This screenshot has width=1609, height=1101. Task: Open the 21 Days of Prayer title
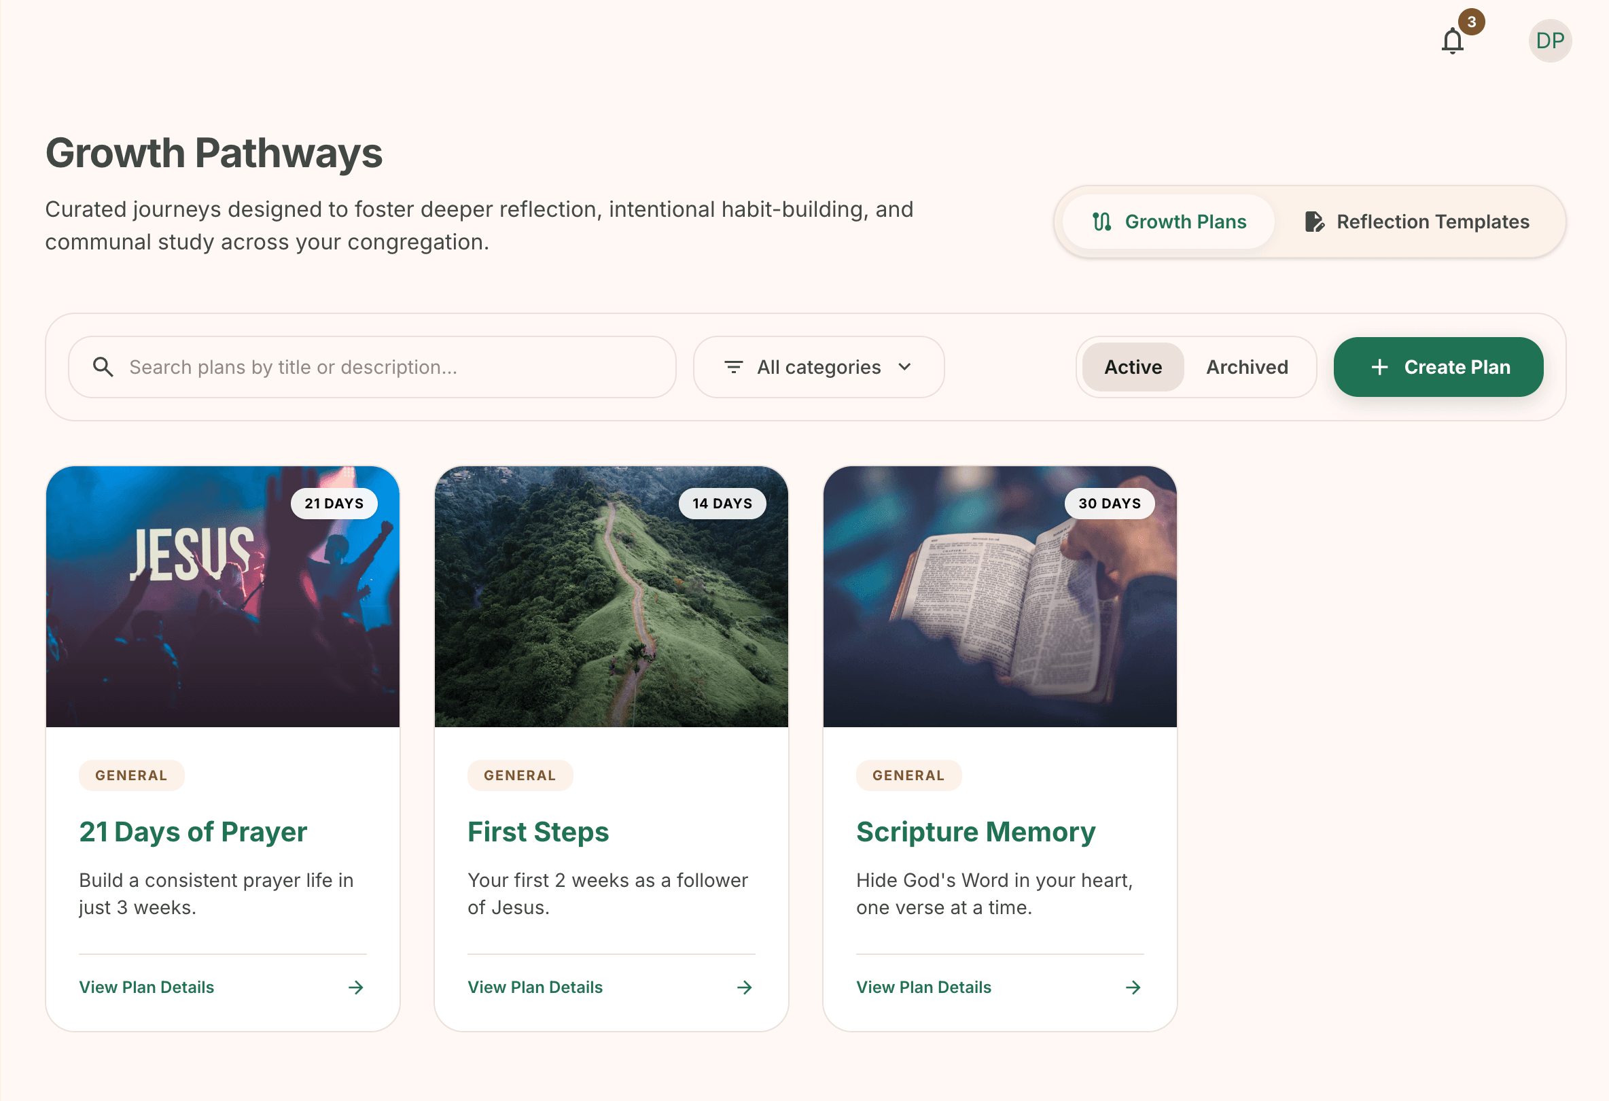point(193,832)
